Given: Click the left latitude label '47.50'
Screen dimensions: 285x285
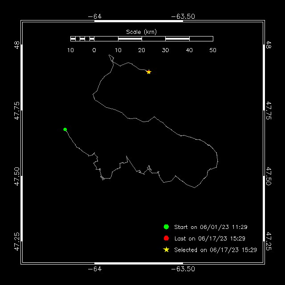Looking at the screenshot, I should 17,176.
